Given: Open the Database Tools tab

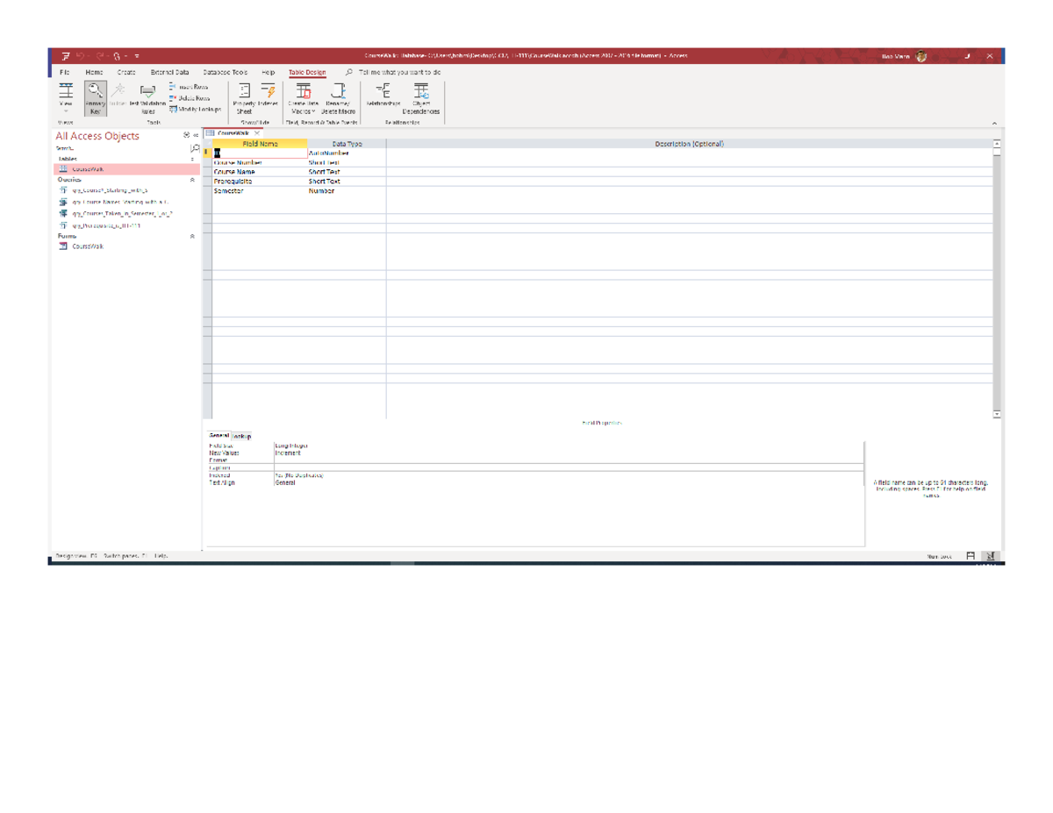Looking at the screenshot, I should tap(225, 73).
